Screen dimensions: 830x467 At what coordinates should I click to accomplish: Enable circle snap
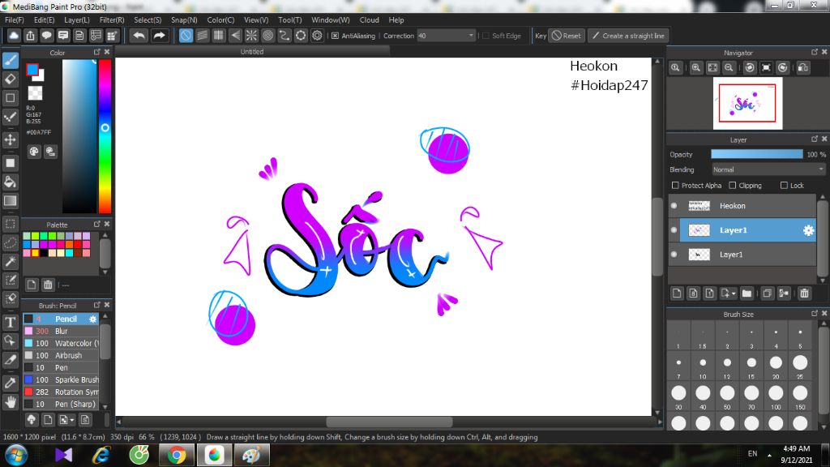coord(267,36)
